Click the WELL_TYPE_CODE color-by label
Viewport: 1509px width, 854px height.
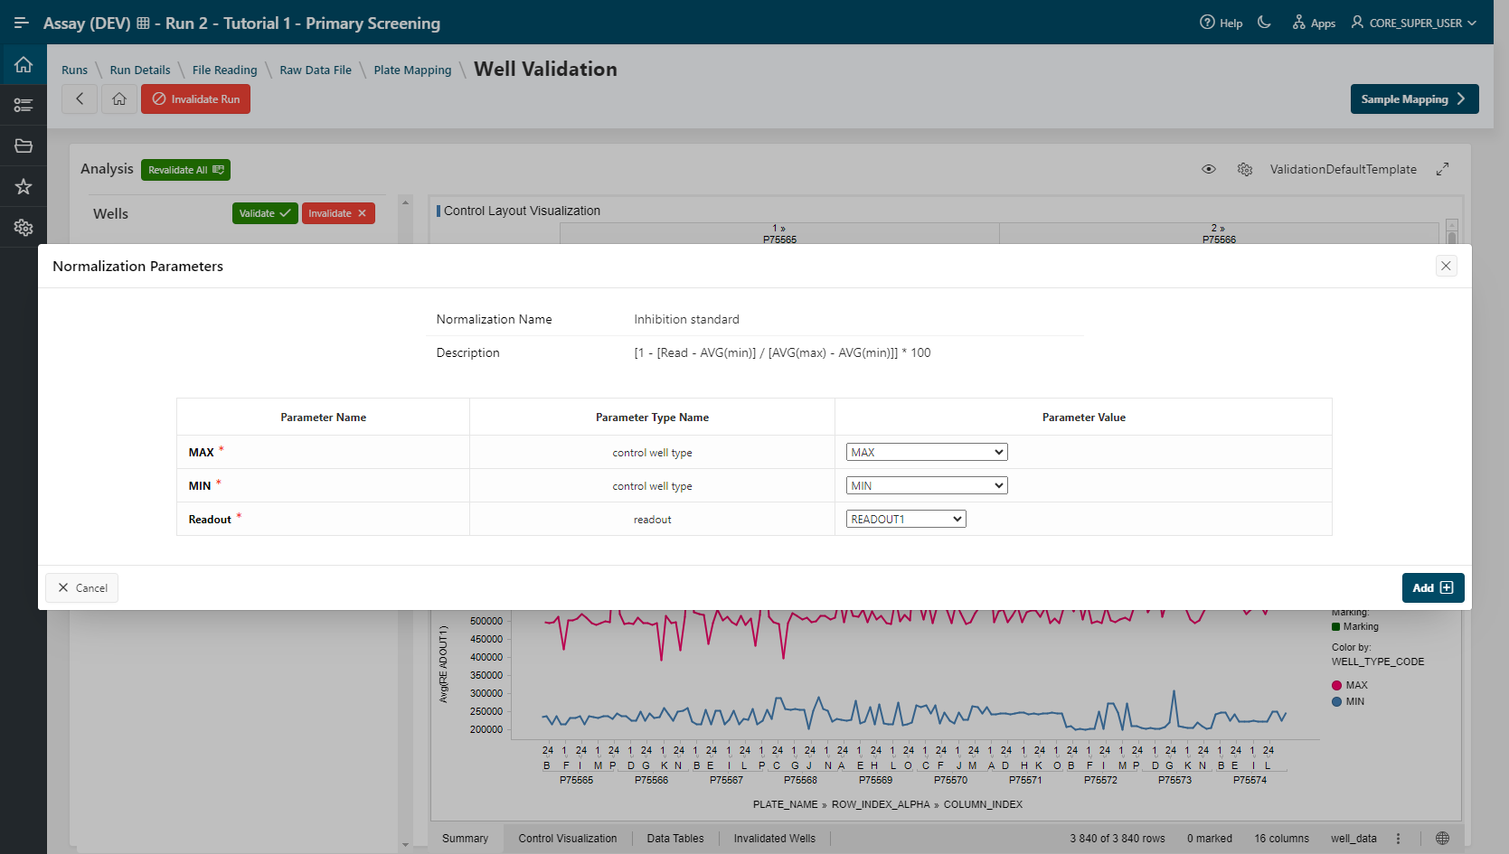(x=1378, y=662)
